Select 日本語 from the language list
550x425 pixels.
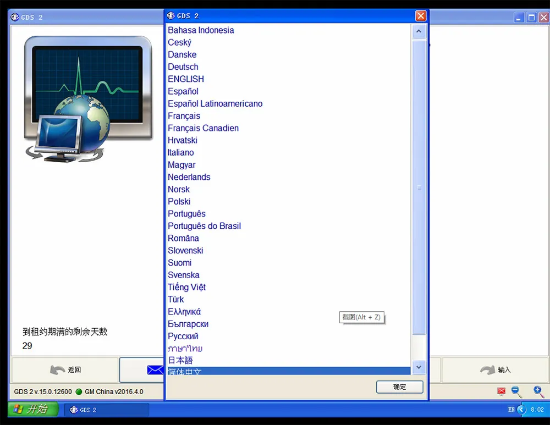[180, 360]
